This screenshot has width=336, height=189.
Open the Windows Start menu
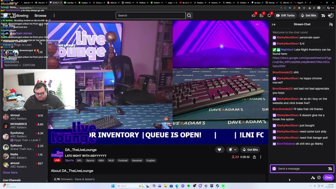(113, 186)
